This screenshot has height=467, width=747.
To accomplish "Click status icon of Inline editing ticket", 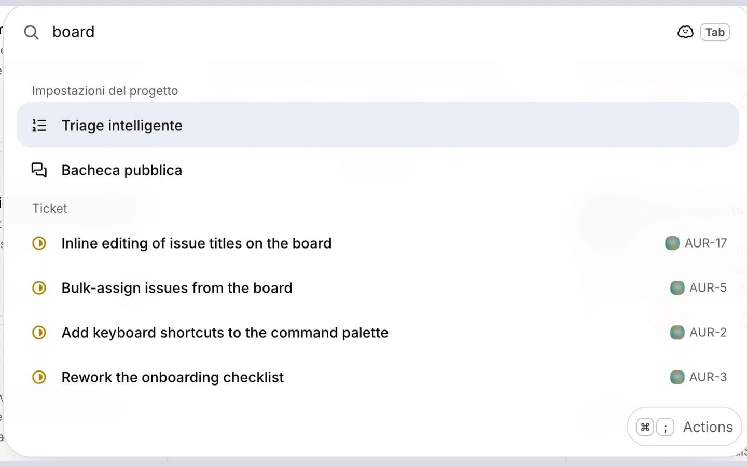I will click(x=39, y=243).
